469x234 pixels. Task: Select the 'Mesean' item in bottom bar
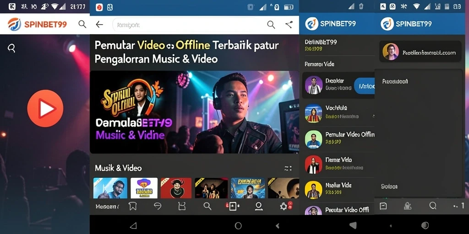(x=107, y=206)
